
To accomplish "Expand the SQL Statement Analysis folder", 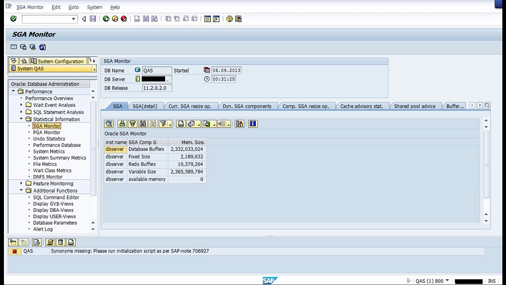I will click(21, 112).
